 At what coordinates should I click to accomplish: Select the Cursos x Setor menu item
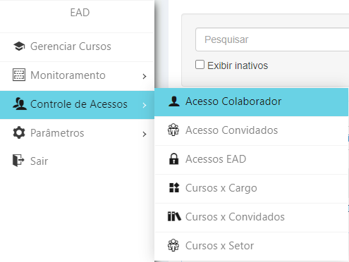coord(251,246)
